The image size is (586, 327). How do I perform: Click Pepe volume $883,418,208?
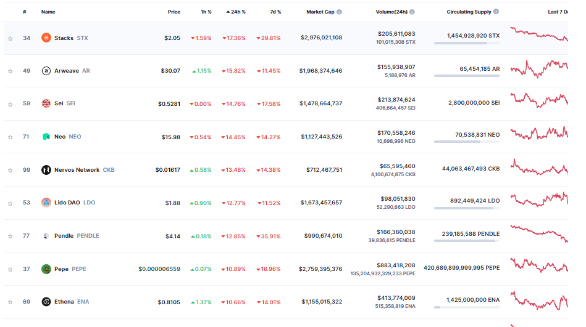point(396,265)
